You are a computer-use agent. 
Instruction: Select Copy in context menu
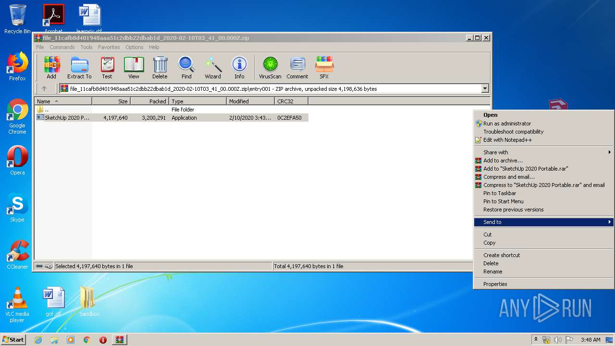544,243
